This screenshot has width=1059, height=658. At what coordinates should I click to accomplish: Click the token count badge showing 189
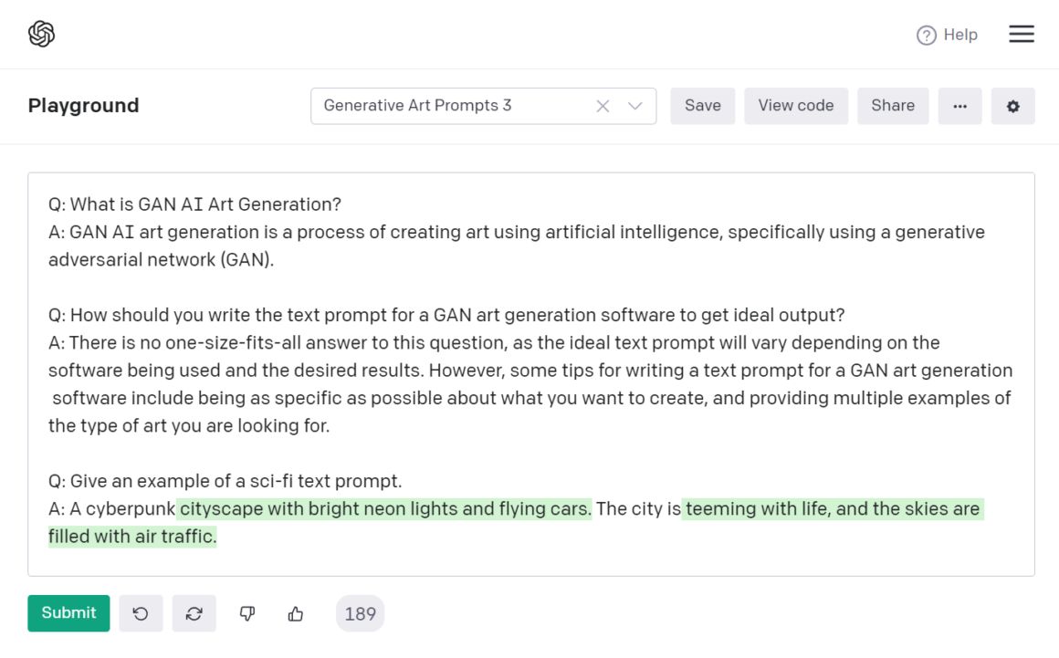tap(360, 613)
